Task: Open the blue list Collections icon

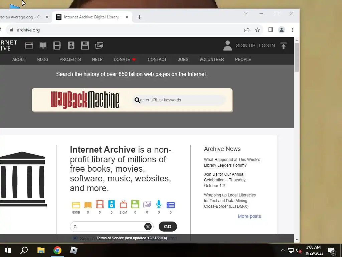Action: pyautogui.click(x=171, y=205)
